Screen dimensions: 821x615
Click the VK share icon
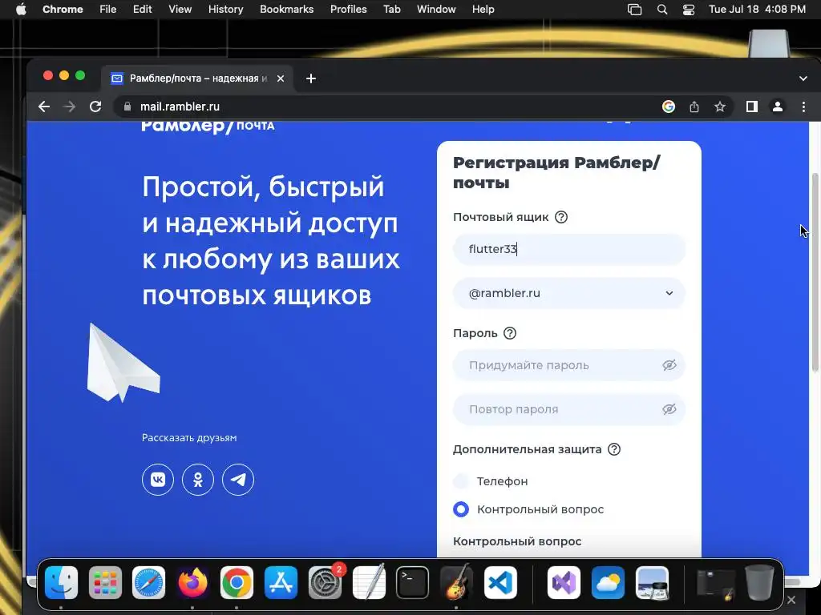158,479
